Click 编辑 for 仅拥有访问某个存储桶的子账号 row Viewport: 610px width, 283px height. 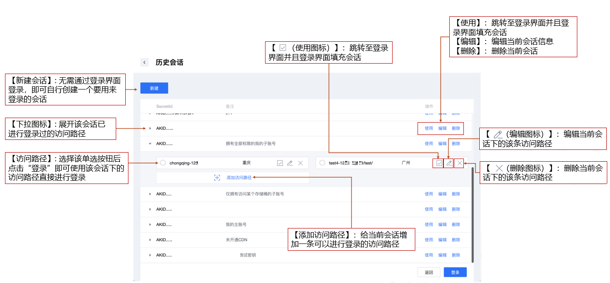point(443,194)
